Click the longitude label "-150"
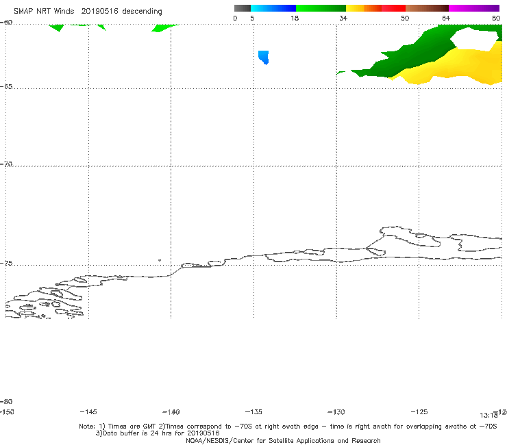The height and width of the screenshot is (445, 507). (7, 412)
